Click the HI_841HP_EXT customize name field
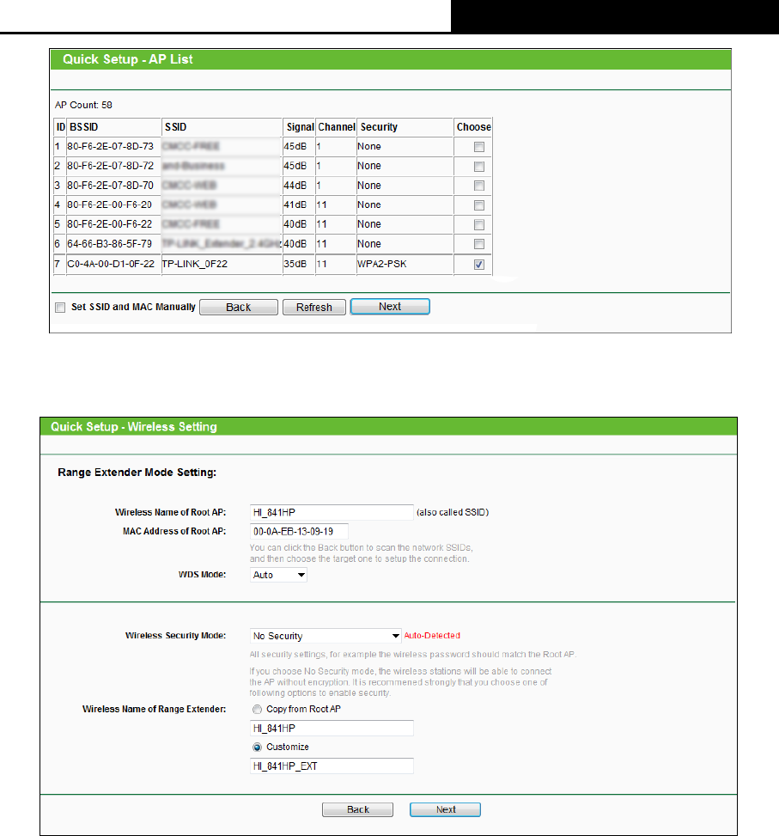 332,766
